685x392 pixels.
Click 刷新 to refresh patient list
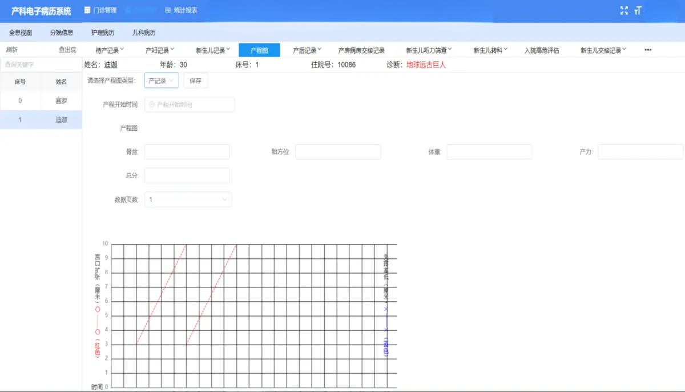tap(12, 50)
